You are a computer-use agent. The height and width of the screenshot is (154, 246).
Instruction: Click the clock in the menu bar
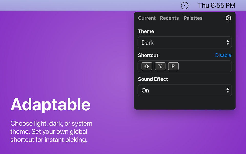217,5
